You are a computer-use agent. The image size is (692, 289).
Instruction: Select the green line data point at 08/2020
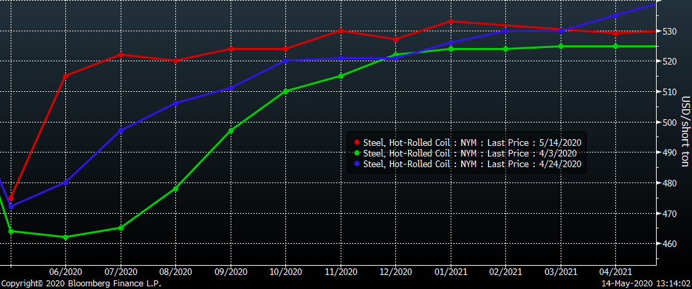(175, 188)
